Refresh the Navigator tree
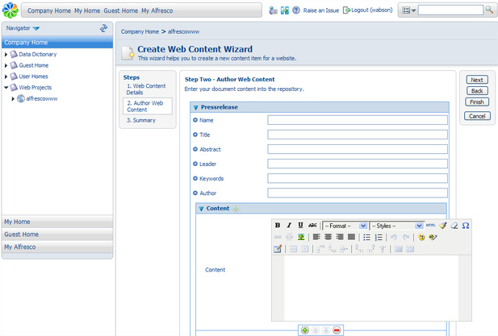498x336 pixels. pos(103,28)
